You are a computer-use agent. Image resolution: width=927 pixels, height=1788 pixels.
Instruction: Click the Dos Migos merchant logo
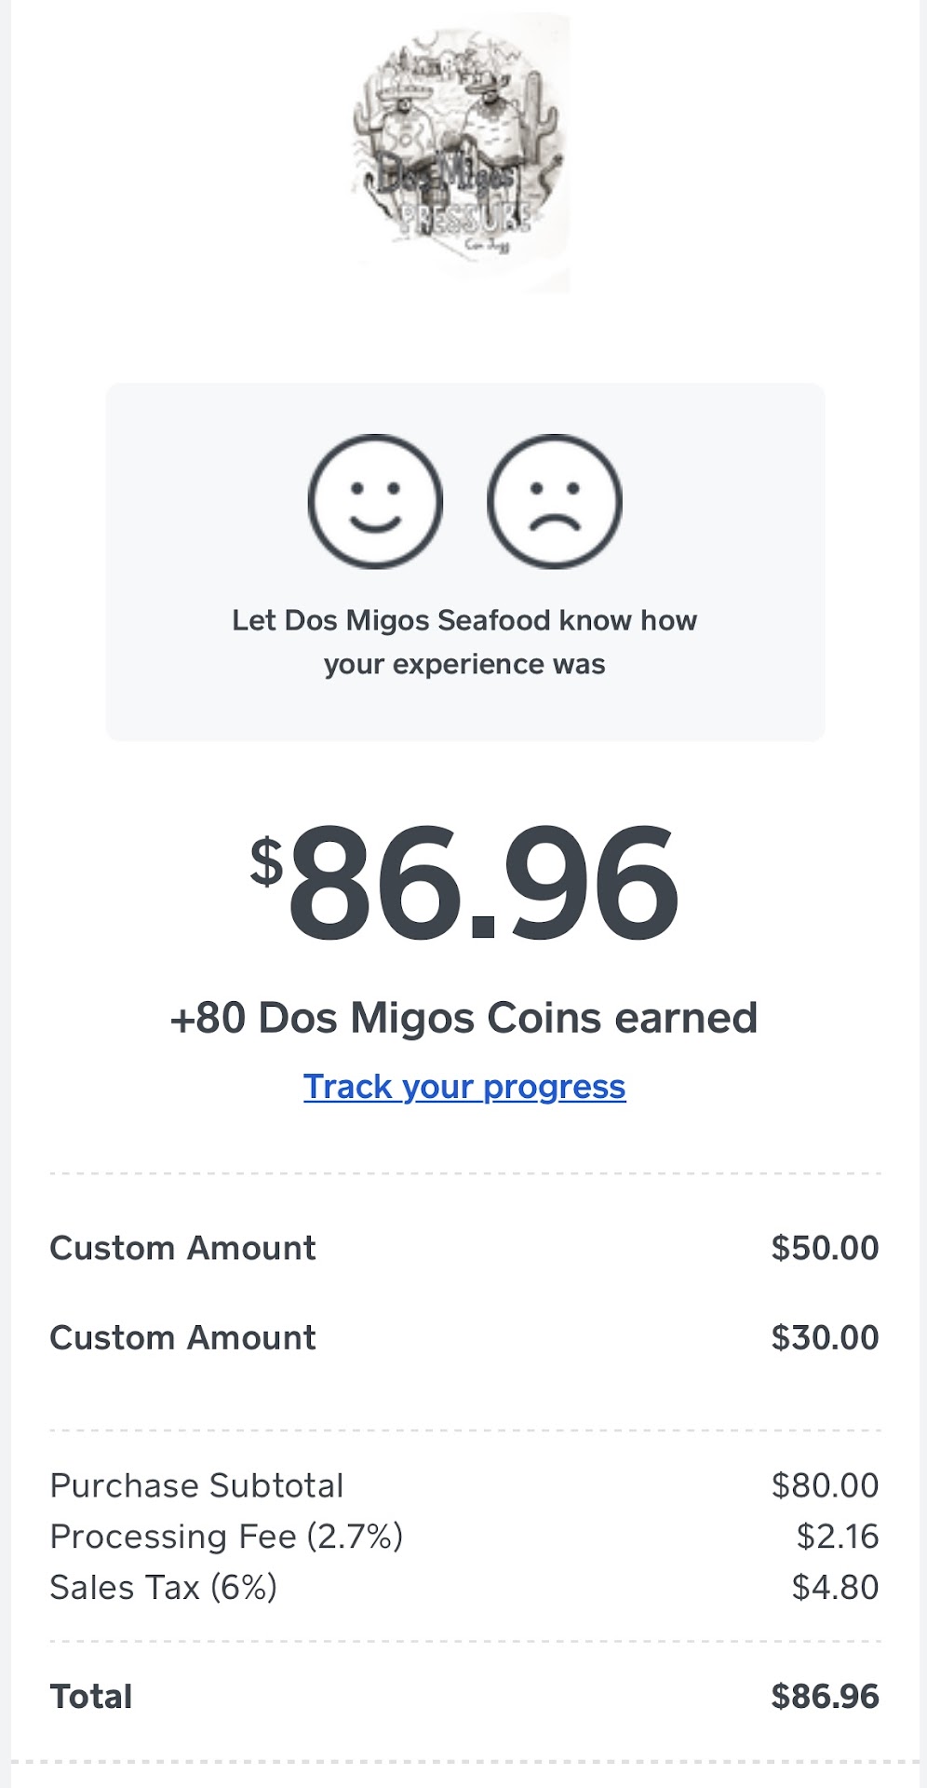460,154
